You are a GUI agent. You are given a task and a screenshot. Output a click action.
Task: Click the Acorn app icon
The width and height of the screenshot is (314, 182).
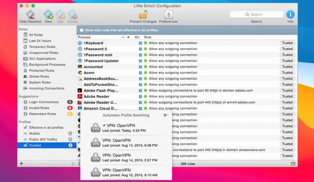80,73
